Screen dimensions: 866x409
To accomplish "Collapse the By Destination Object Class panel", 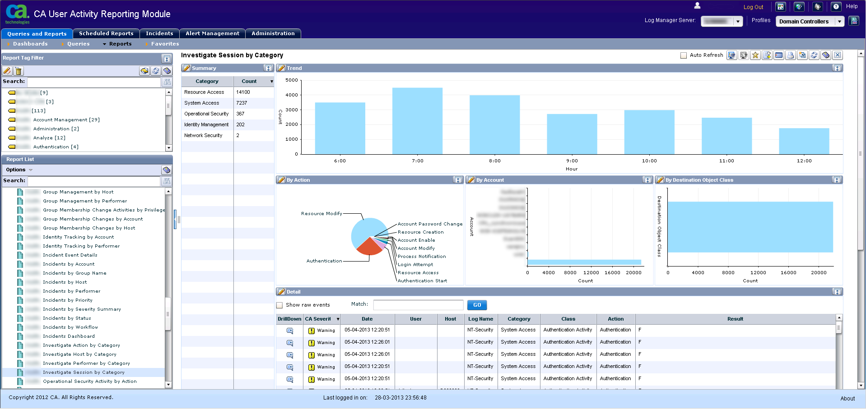I will click(x=837, y=180).
